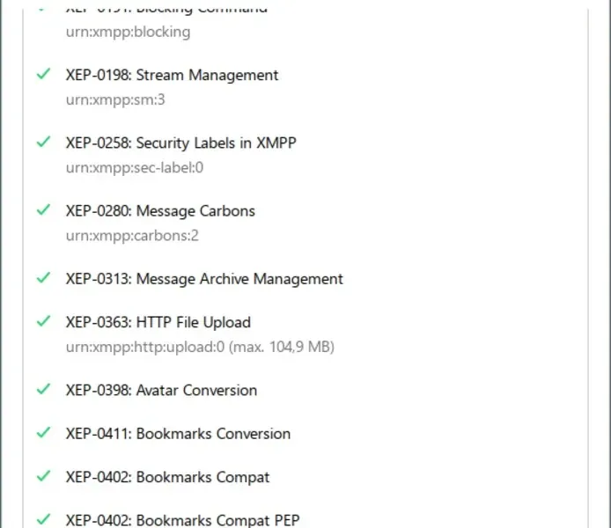Click the checkmark beside XEP-0402 Bookmarks Compat
The width and height of the screenshot is (611, 528).
(43, 476)
